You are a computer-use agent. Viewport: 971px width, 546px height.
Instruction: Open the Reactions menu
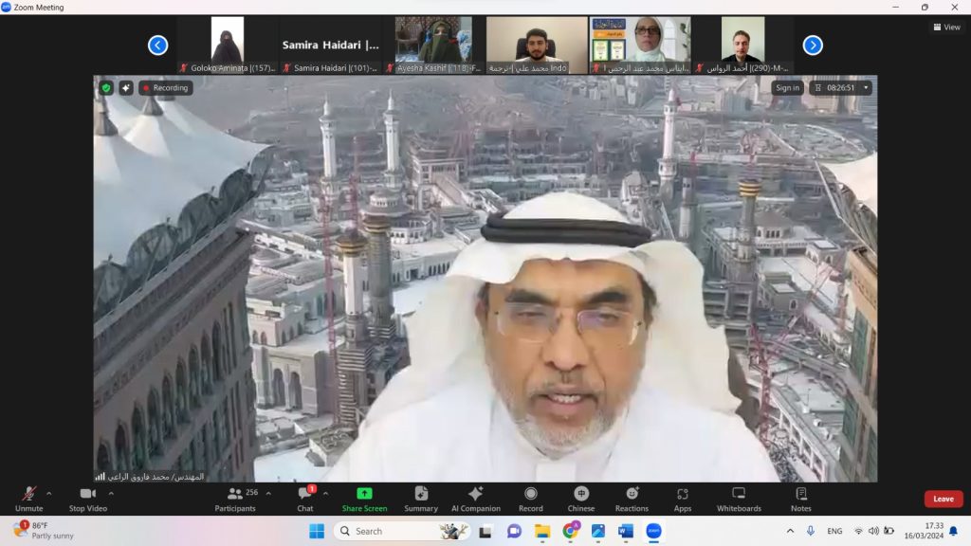(x=632, y=499)
